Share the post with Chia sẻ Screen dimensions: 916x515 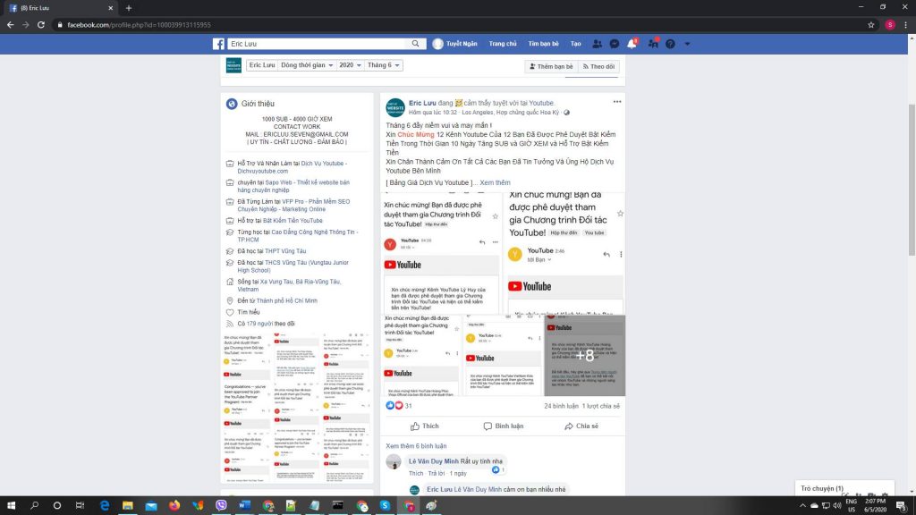(x=581, y=426)
